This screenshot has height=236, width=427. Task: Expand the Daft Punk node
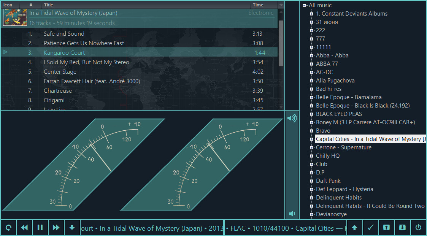point(311,181)
